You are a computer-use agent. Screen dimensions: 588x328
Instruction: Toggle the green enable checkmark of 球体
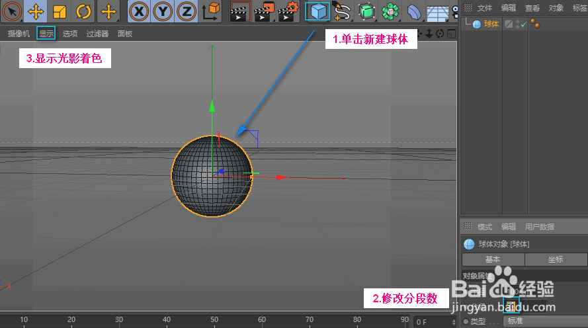(x=524, y=24)
